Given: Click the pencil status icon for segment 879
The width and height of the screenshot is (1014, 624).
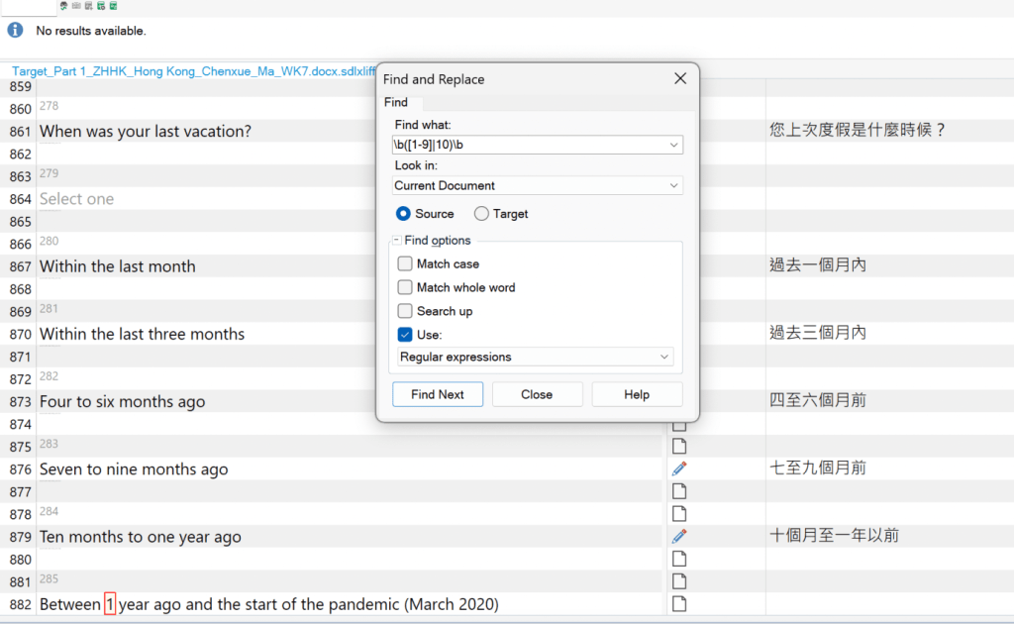Looking at the screenshot, I should 678,537.
